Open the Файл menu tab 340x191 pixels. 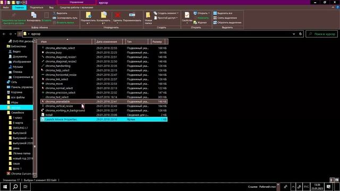point(6,7)
